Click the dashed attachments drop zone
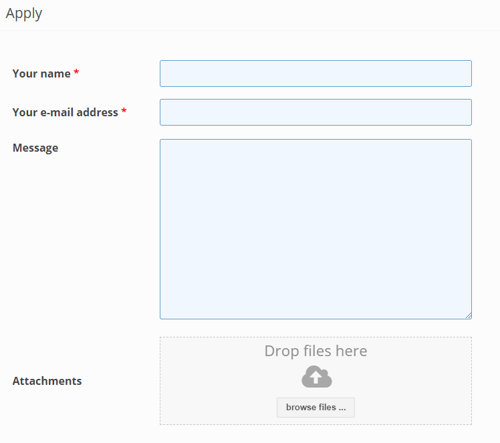 point(316,381)
